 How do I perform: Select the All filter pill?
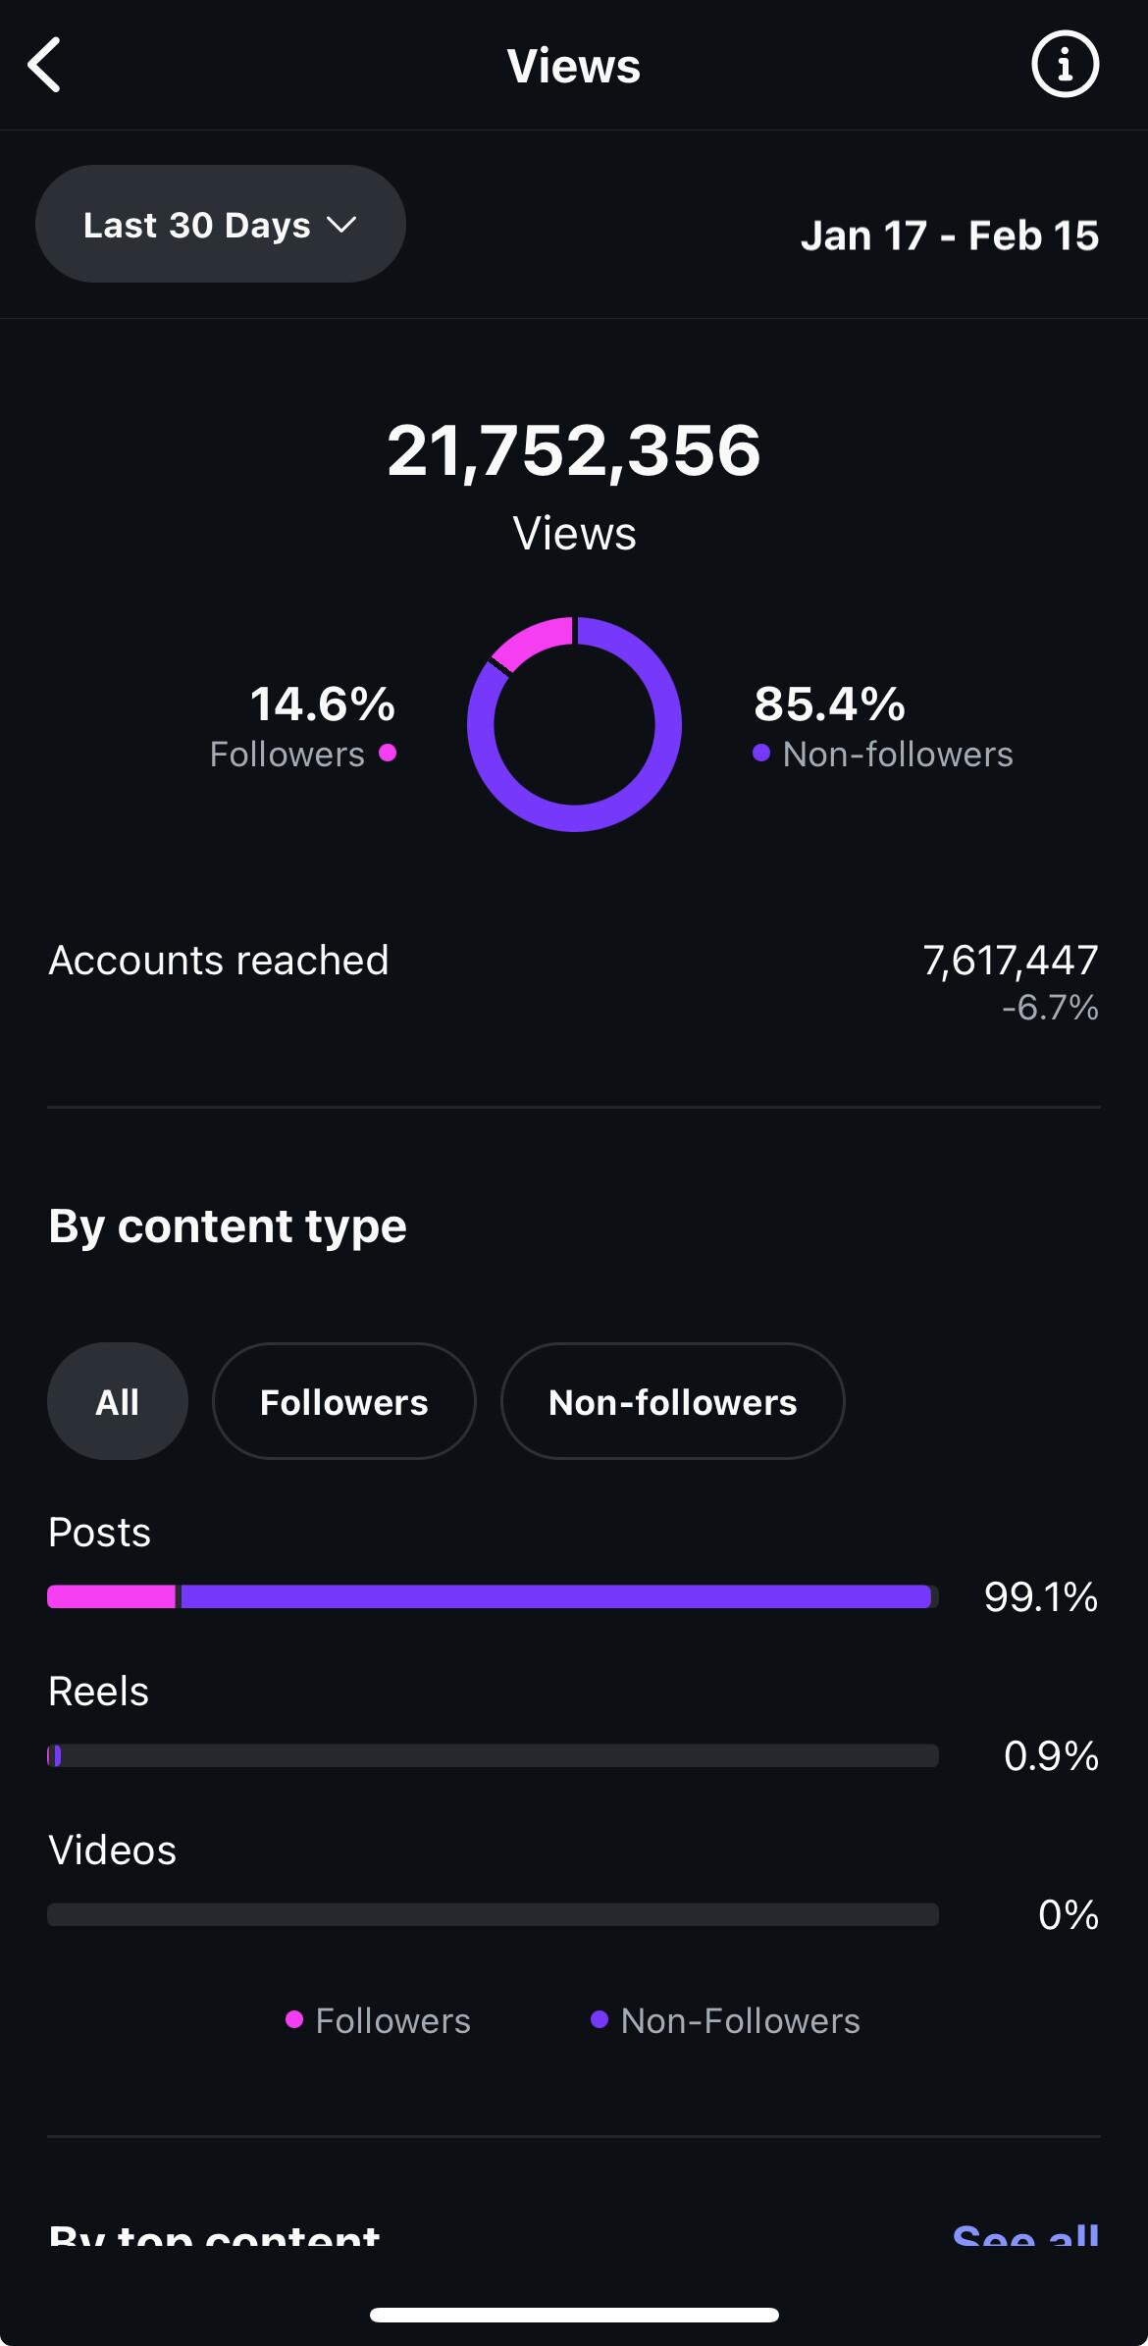click(118, 1401)
